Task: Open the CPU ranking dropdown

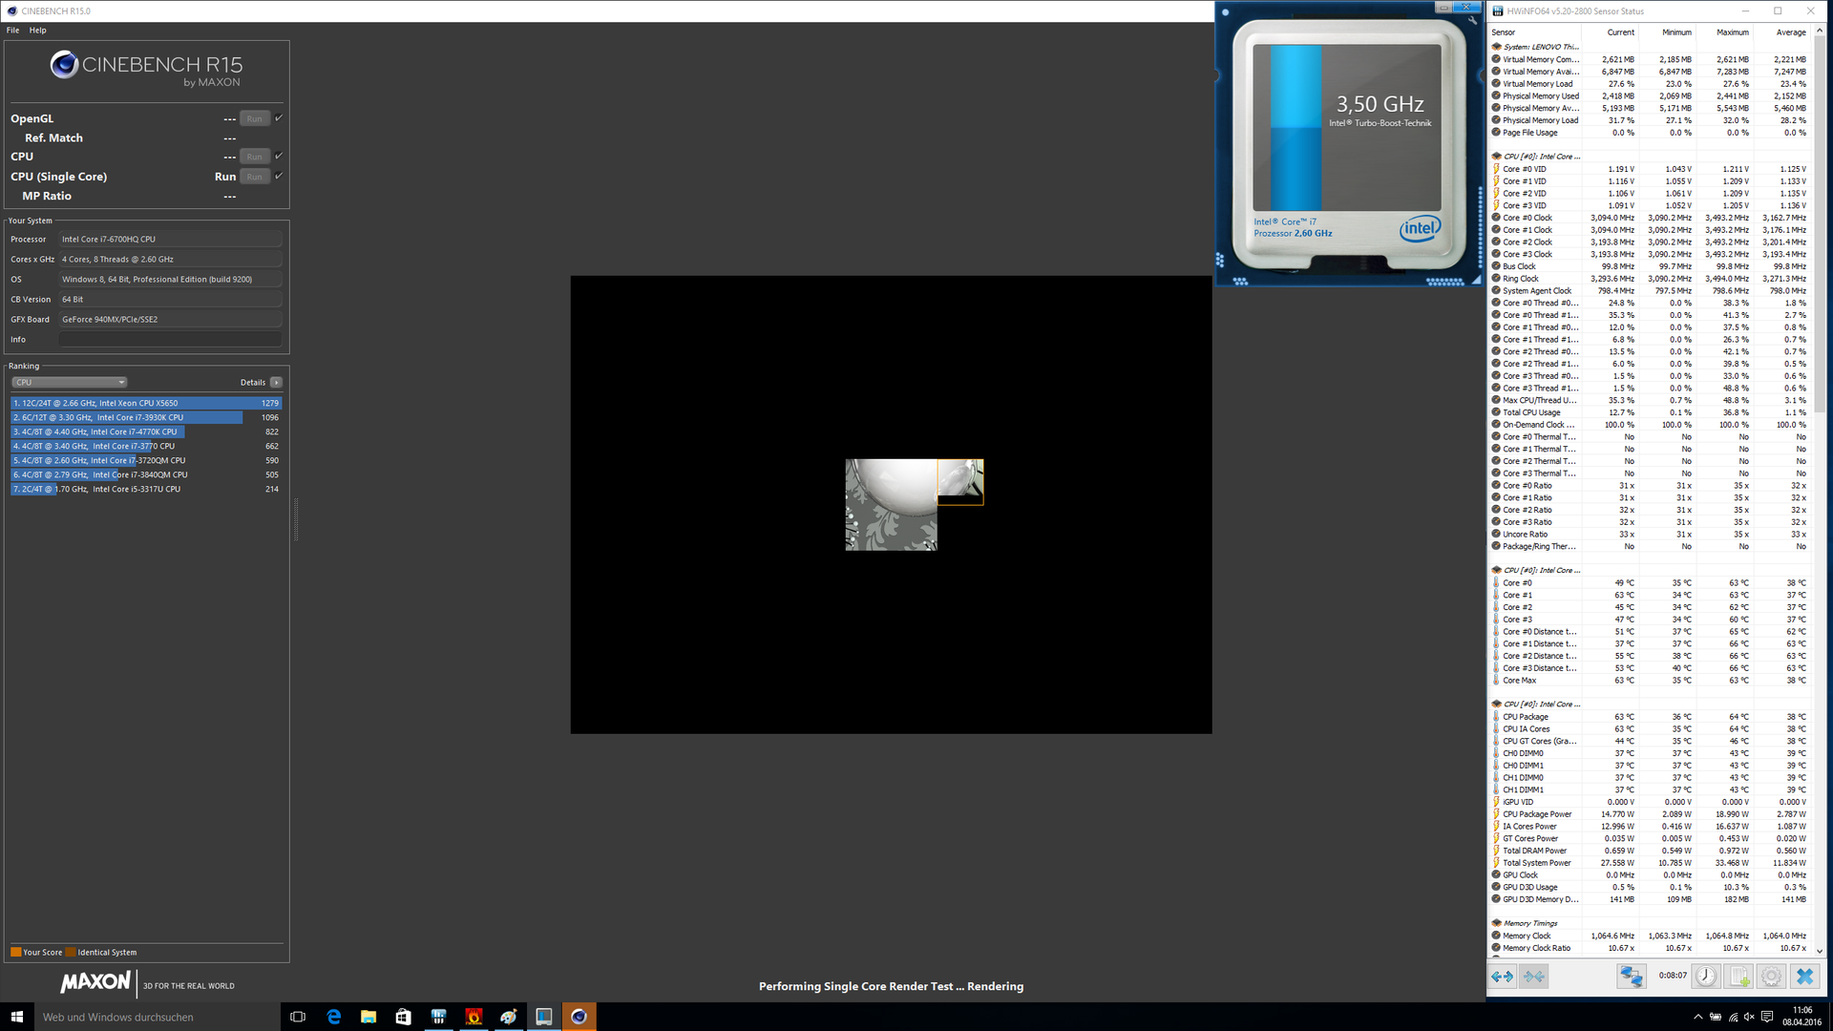Action: point(69,382)
